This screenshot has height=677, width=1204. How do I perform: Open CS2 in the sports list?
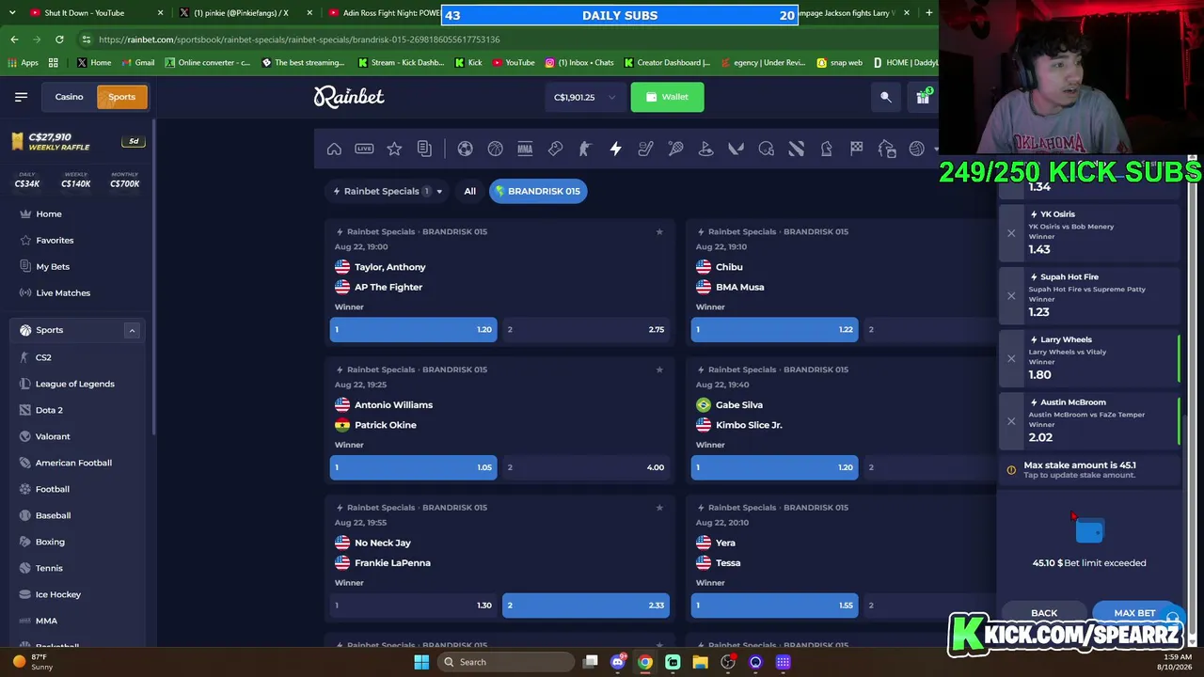[78, 357]
